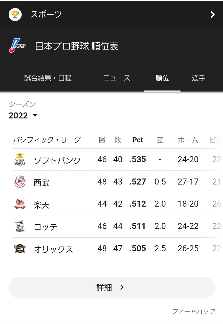Select the 順位 tab
The height and width of the screenshot is (324, 223).
162,78
